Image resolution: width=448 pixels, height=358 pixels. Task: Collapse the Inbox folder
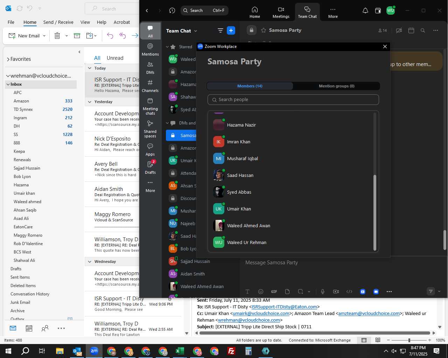click(8, 84)
